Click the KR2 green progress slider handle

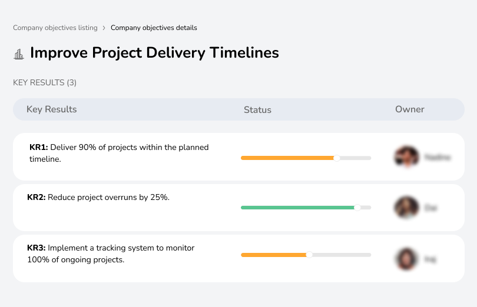click(357, 208)
